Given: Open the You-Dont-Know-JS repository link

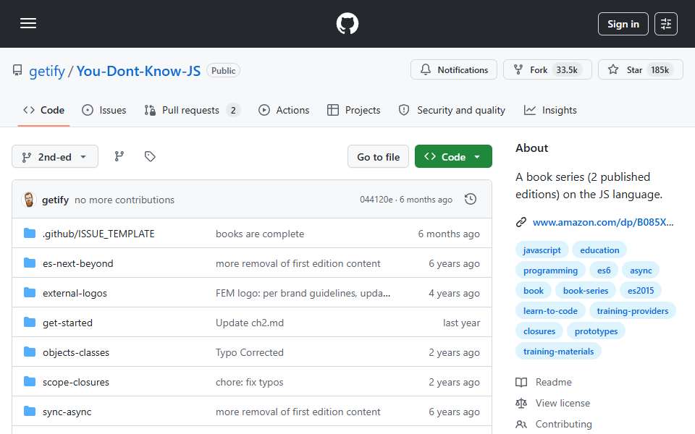Looking at the screenshot, I should [x=138, y=71].
